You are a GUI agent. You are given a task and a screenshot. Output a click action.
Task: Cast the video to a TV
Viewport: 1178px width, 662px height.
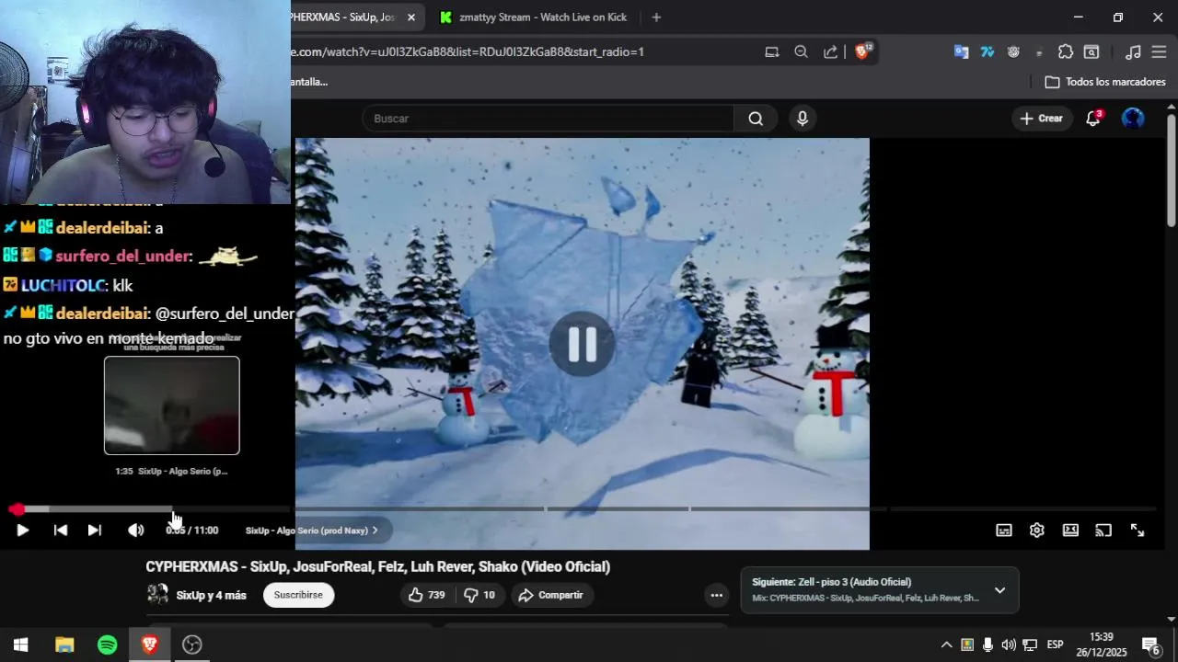(1103, 531)
